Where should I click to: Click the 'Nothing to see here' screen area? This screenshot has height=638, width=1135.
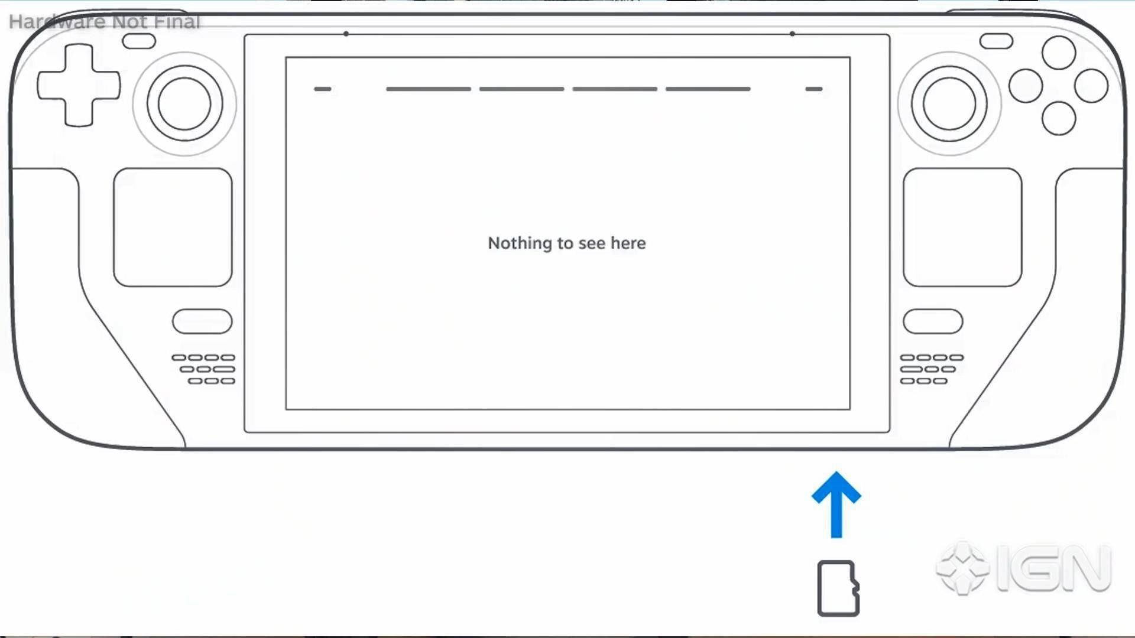tap(567, 242)
